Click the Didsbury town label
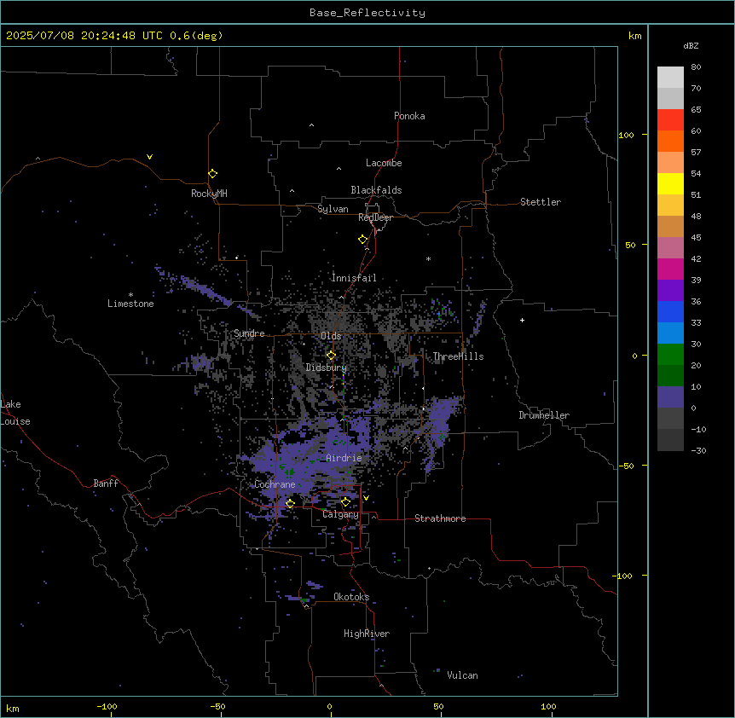This screenshot has height=718, width=735. (x=327, y=368)
